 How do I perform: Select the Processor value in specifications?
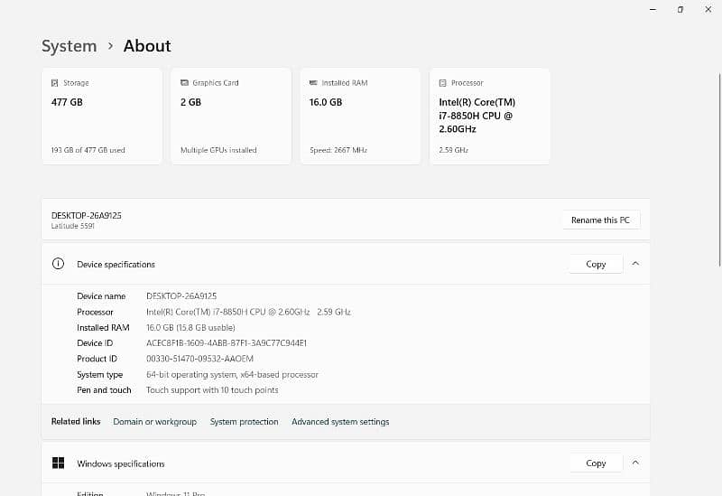coord(249,312)
